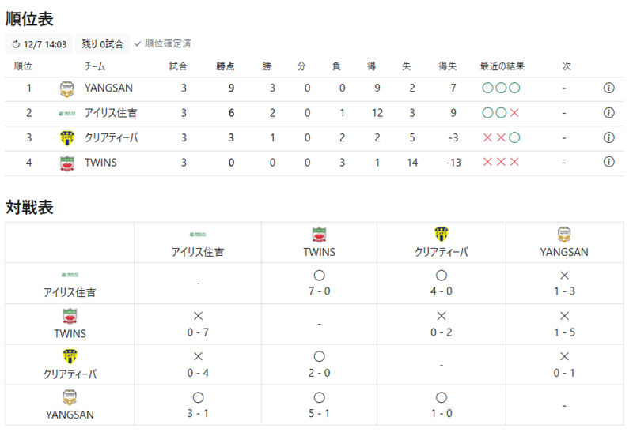Click TWINS crest in match table header

pyautogui.click(x=319, y=235)
